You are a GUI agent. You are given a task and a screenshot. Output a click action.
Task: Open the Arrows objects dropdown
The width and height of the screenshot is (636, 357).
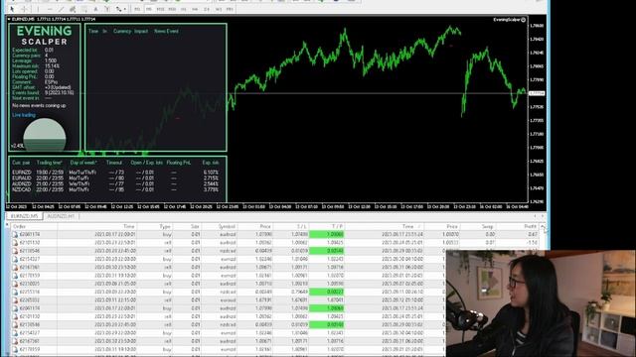tap(121, 9)
